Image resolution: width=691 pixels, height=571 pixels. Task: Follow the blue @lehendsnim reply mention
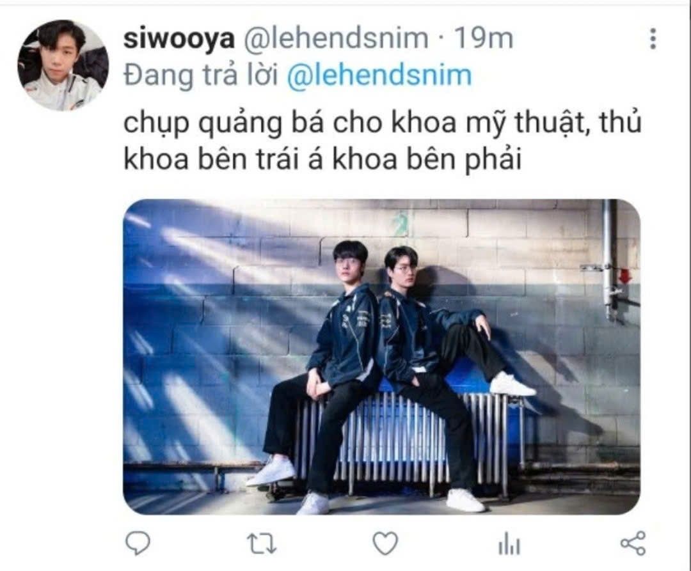379,75
